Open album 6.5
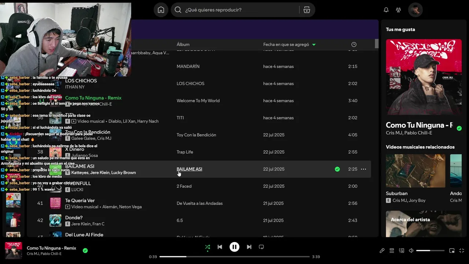 coord(180,220)
